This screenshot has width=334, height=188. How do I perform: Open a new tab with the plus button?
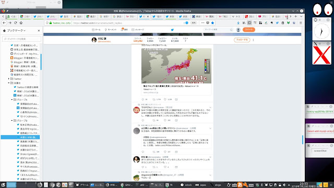(296, 16)
